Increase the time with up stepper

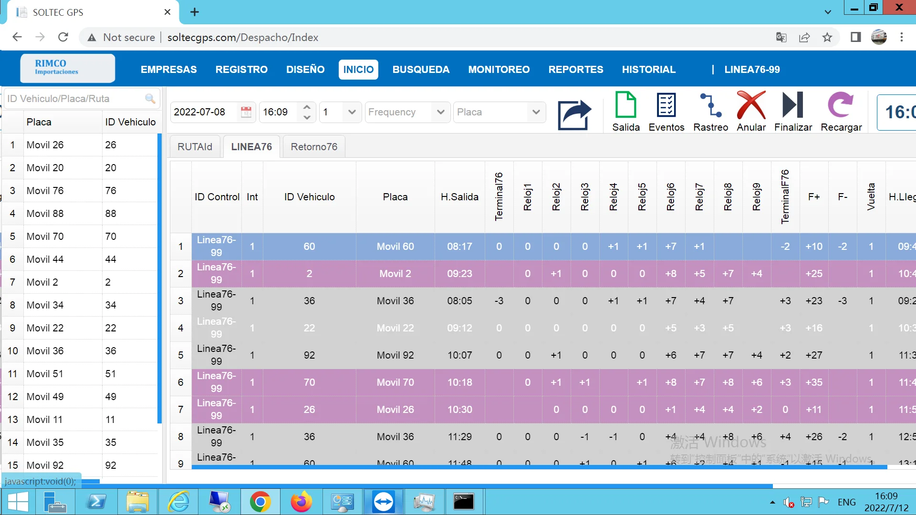tap(307, 107)
